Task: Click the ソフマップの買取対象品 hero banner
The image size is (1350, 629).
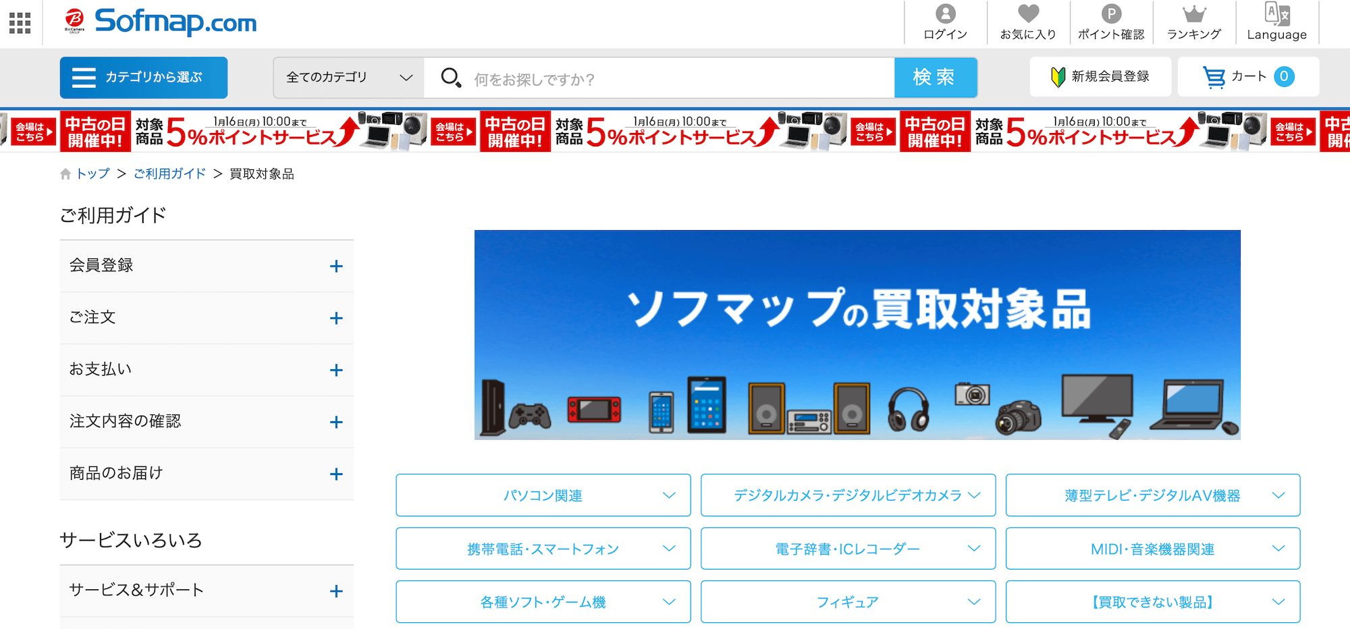Action: [857, 335]
